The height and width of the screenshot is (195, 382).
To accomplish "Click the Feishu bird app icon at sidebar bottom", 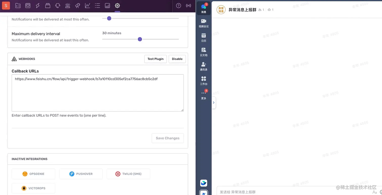I will 204,183.
